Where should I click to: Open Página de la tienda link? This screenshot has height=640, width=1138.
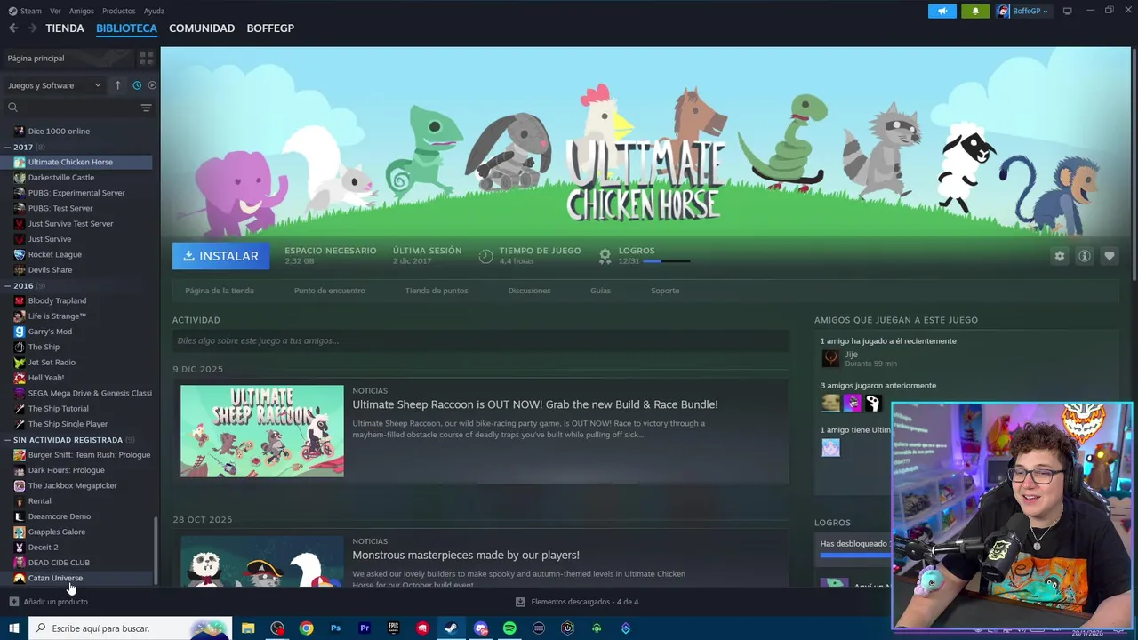click(220, 291)
